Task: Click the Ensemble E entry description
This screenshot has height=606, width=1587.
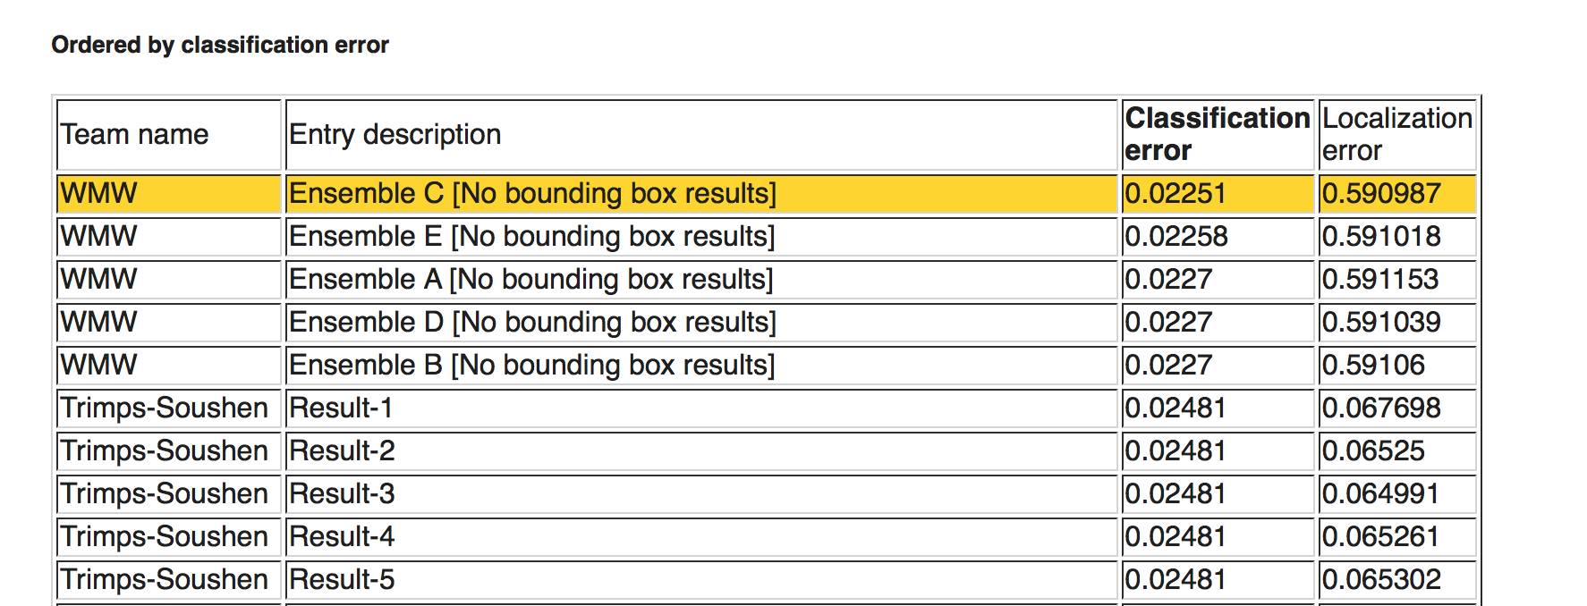Action: coord(531,237)
